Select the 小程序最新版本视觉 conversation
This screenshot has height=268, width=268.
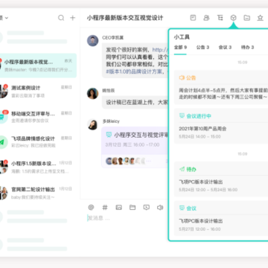coord(38,66)
